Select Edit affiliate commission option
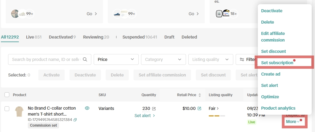This screenshot has width=315, height=132. [x=273, y=37]
